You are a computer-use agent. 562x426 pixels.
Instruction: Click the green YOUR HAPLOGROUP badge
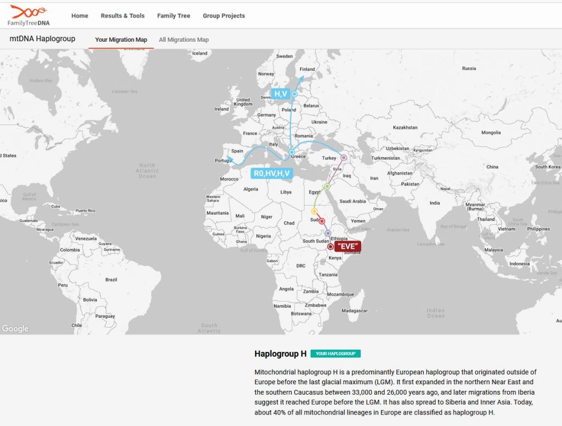click(x=335, y=354)
